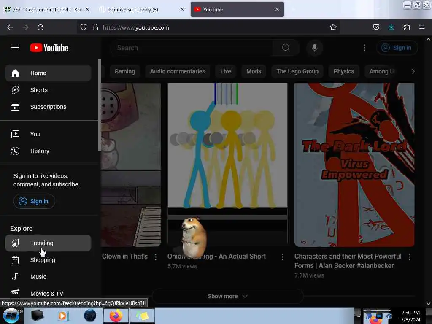Open the Dark Lord short thumbnail
This screenshot has height=324, width=432.
(x=354, y=165)
